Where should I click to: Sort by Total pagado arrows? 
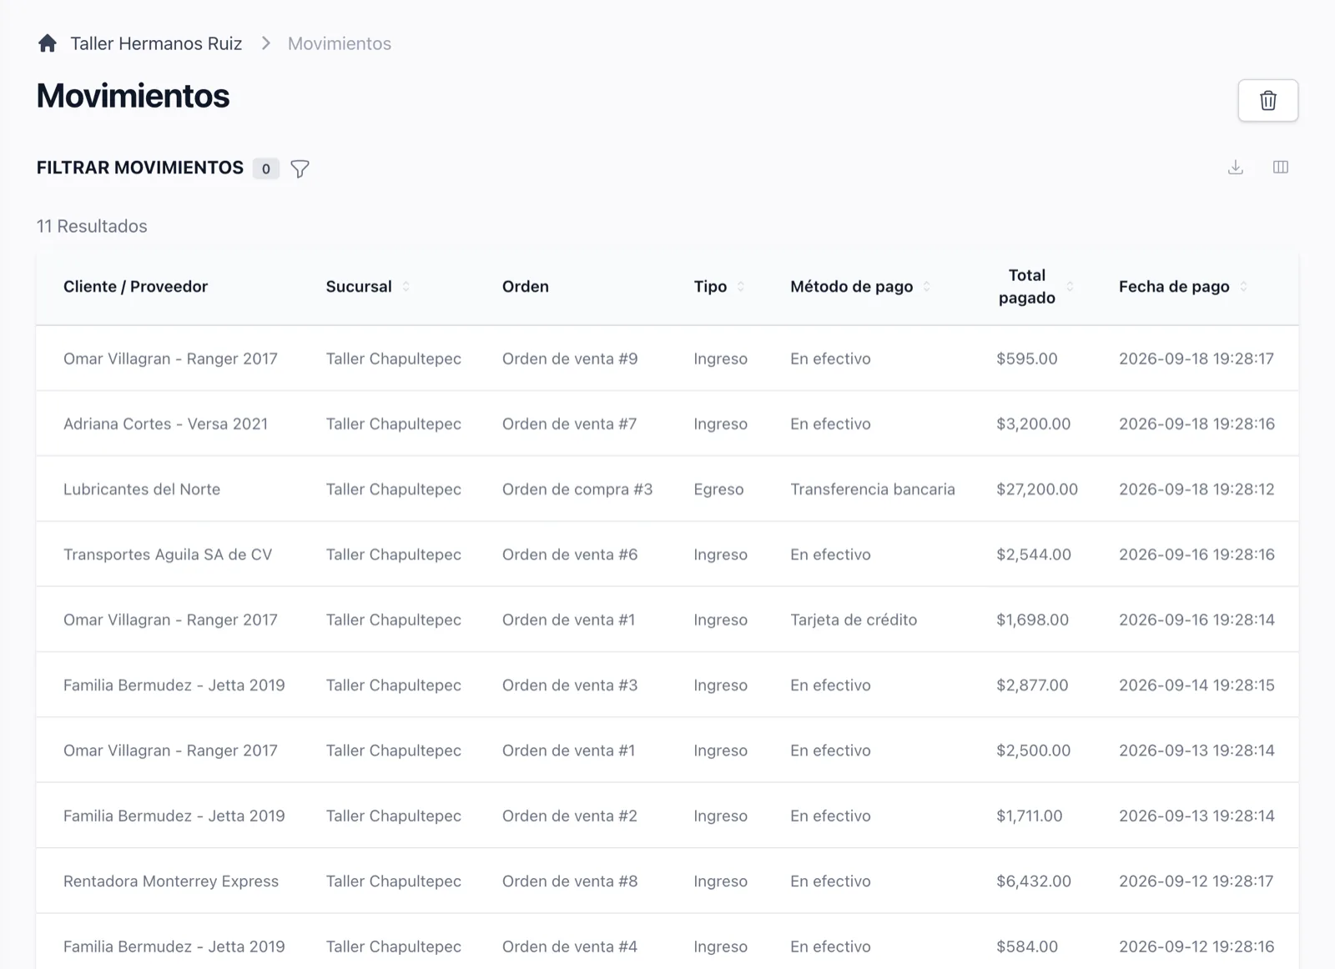[1070, 286]
